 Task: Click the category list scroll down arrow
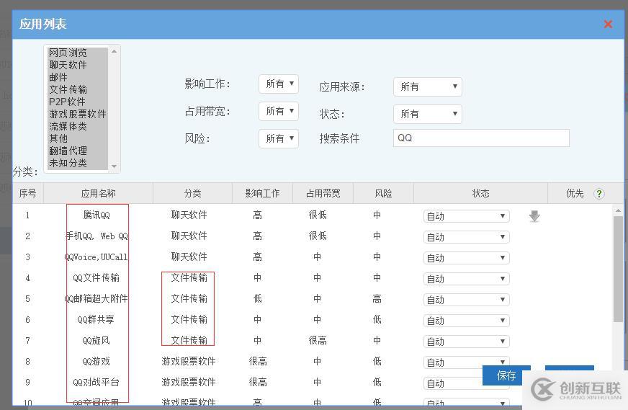114,166
